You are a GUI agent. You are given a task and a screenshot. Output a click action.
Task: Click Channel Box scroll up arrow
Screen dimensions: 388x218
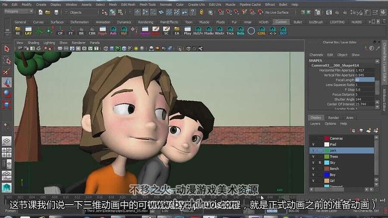point(377,61)
